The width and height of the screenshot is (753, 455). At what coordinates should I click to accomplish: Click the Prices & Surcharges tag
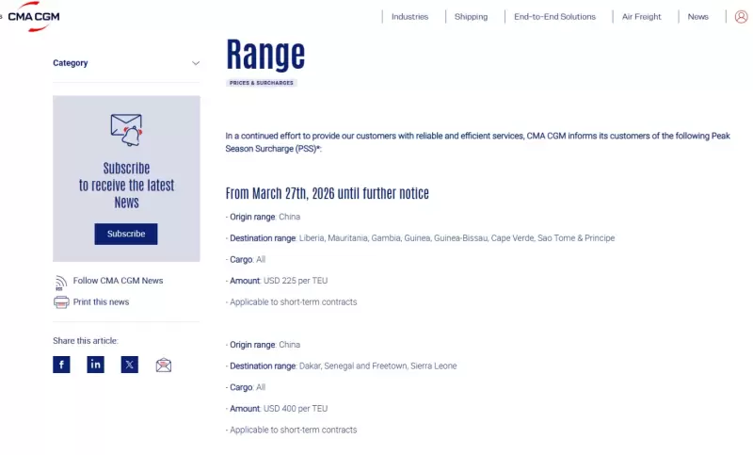click(262, 83)
